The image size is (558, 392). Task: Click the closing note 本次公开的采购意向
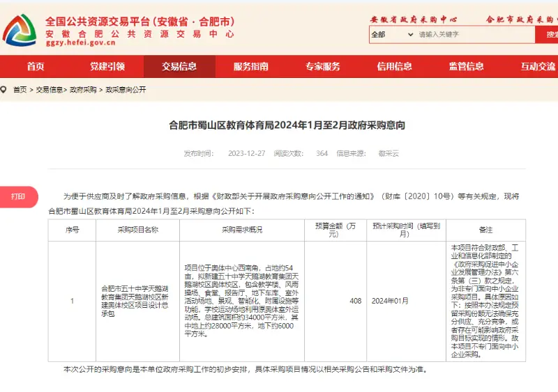[x=246, y=370]
